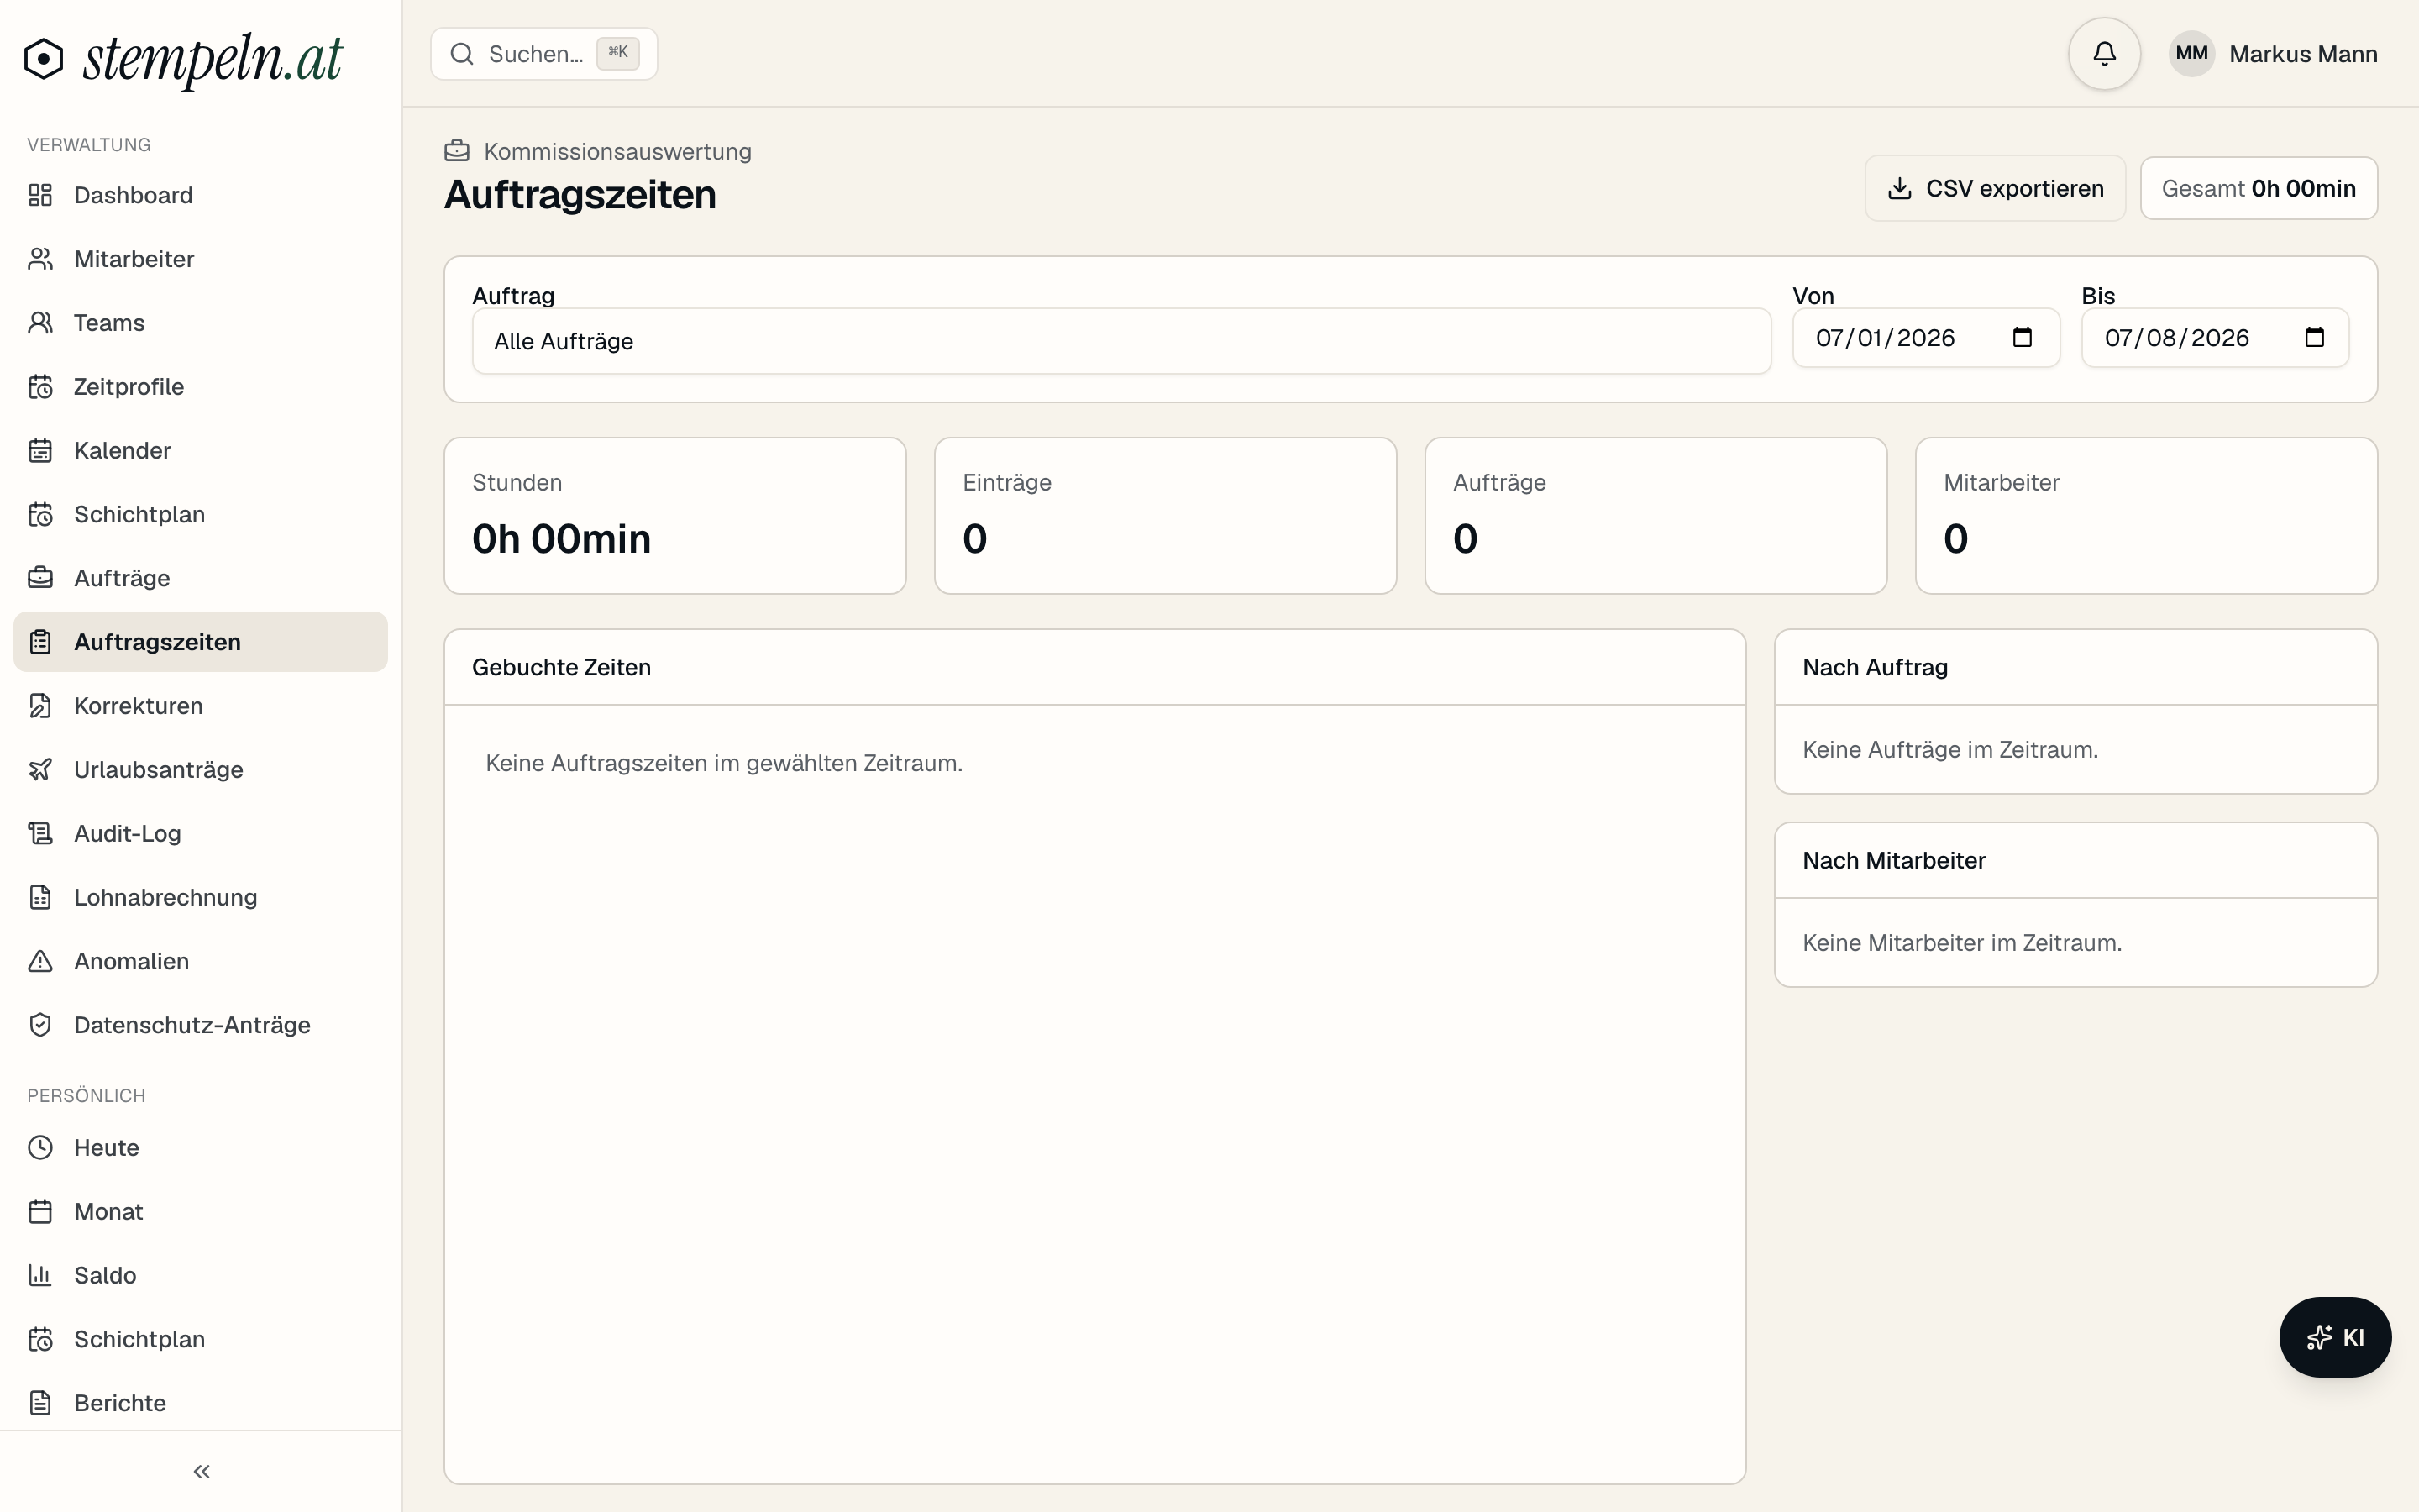Click 'Keine Auftragszeiten im gewählten Zeitraum.' text

[x=724, y=763]
